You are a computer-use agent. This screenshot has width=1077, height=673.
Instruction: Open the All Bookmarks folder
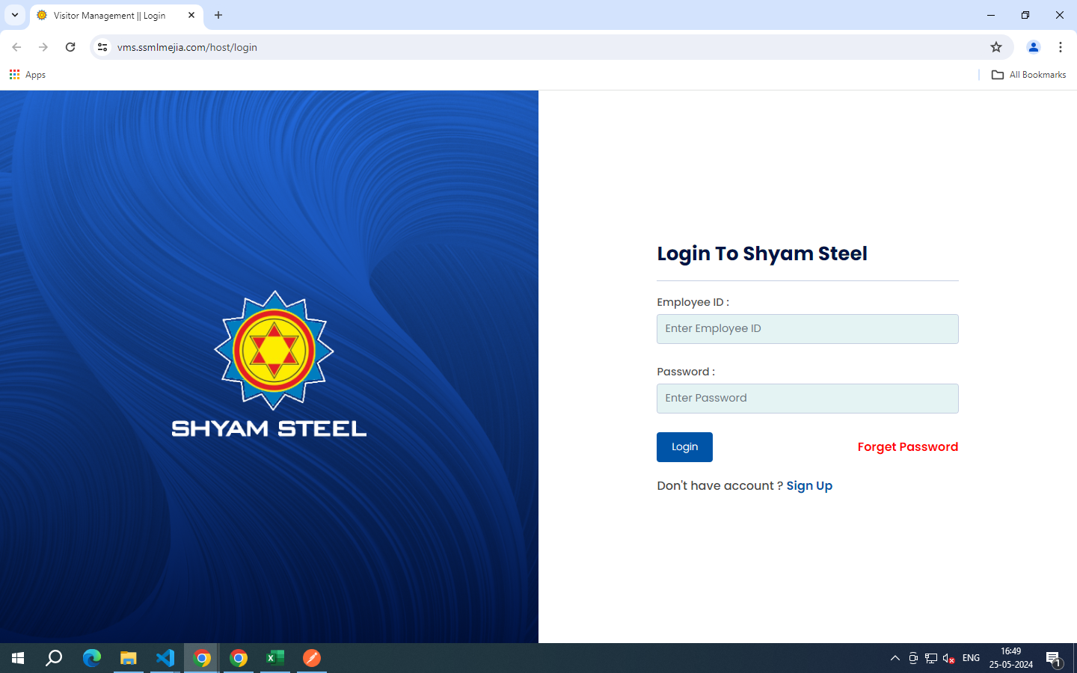1028,75
